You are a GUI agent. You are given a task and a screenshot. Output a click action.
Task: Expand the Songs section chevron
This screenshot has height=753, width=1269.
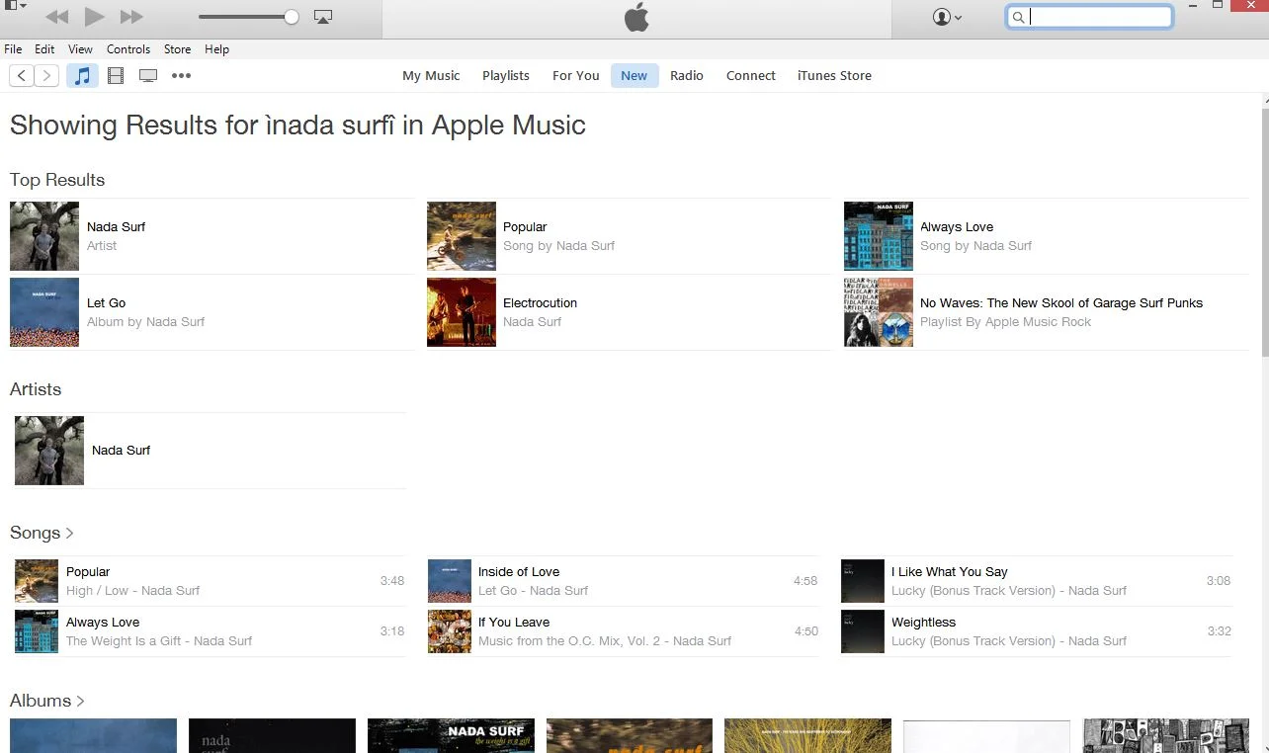(x=70, y=534)
